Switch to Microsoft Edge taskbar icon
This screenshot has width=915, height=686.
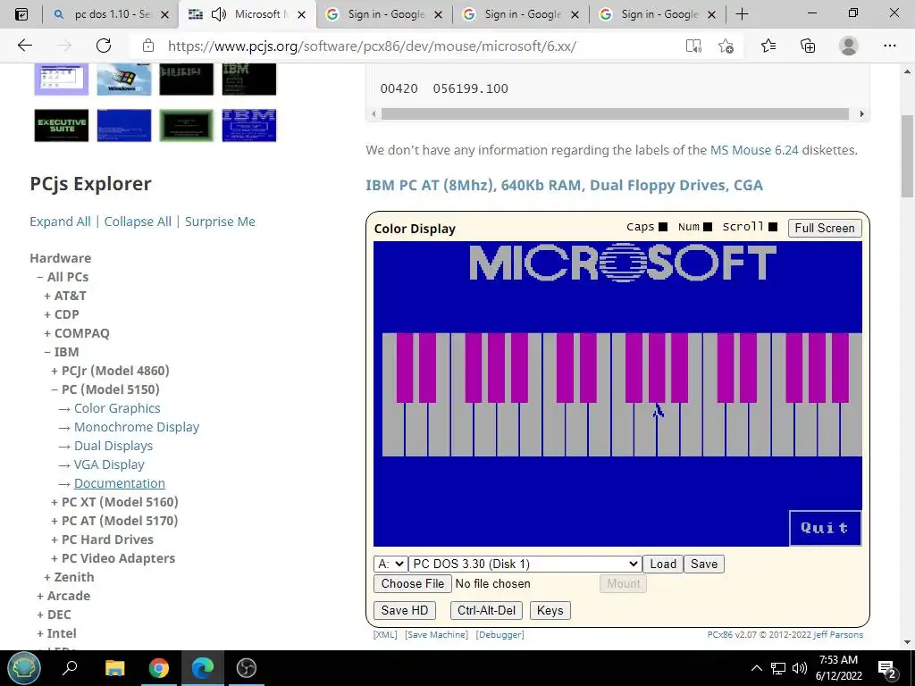pyautogui.click(x=203, y=667)
